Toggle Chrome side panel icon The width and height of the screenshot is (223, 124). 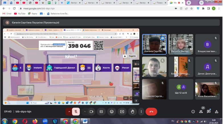pos(208,9)
